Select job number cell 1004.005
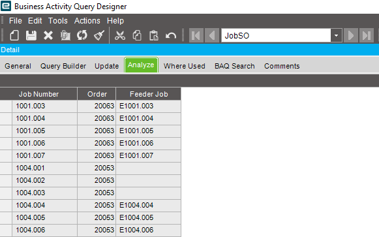Screen dimensions: 379x237 (45, 217)
